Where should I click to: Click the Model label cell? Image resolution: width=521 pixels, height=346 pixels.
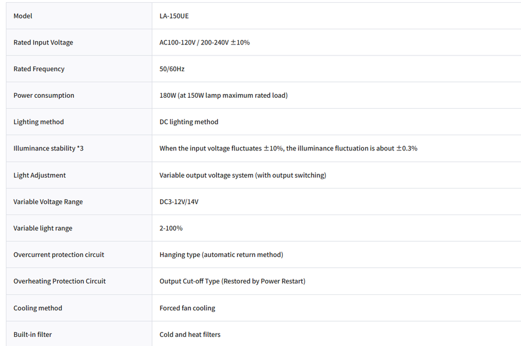click(x=79, y=16)
